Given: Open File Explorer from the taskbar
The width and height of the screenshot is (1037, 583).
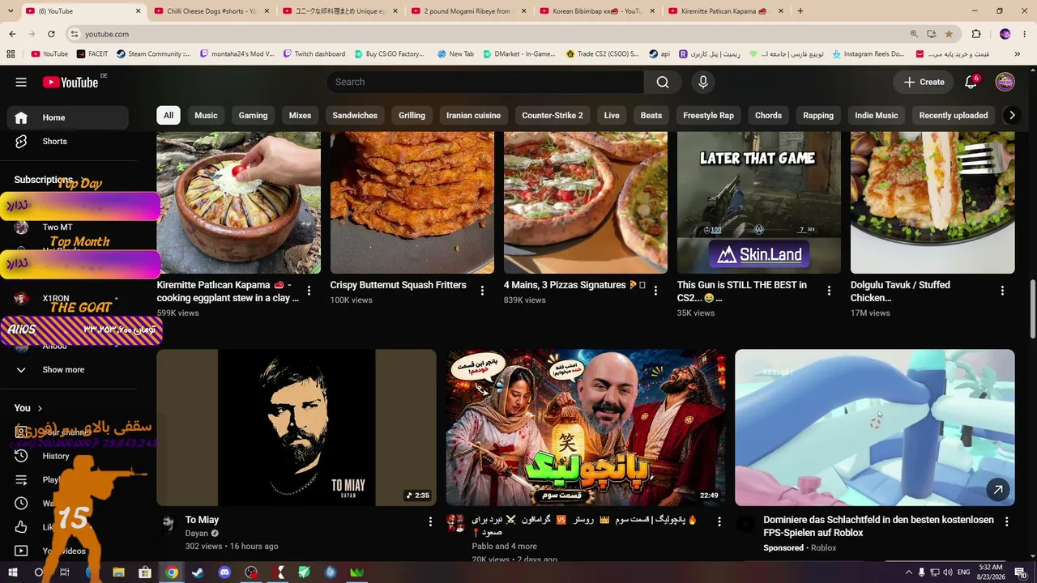Looking at the screenshot, I should (x=118, y=572).
